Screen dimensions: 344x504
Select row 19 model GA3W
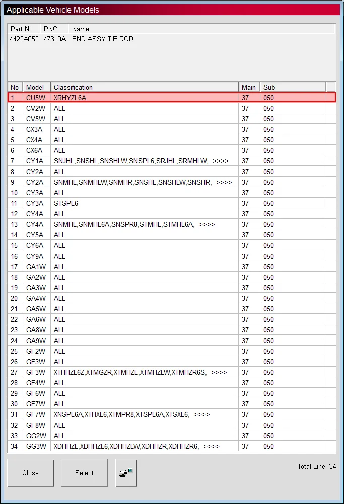click(x=36, y=288)
